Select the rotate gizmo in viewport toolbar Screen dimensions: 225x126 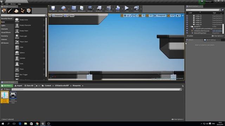128,15
